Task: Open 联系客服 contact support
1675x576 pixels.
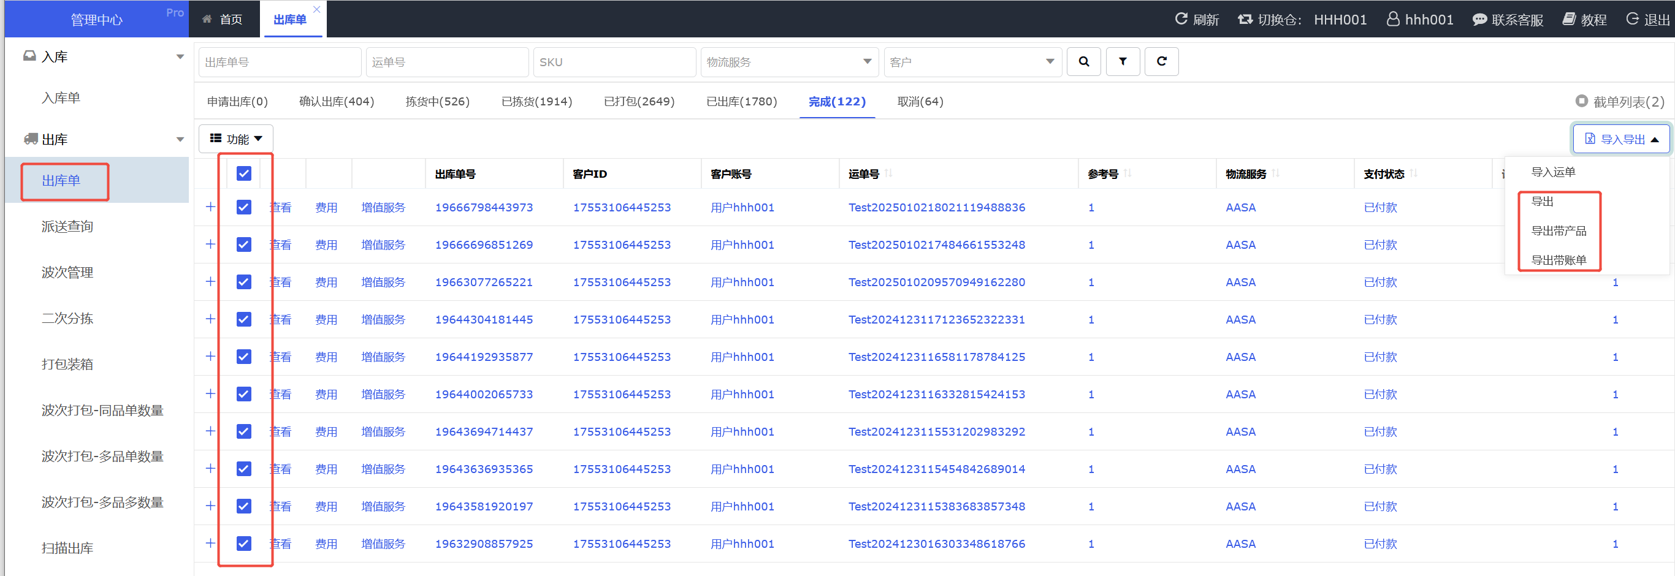Action: pyautogui.click(x=1507, y=19)
